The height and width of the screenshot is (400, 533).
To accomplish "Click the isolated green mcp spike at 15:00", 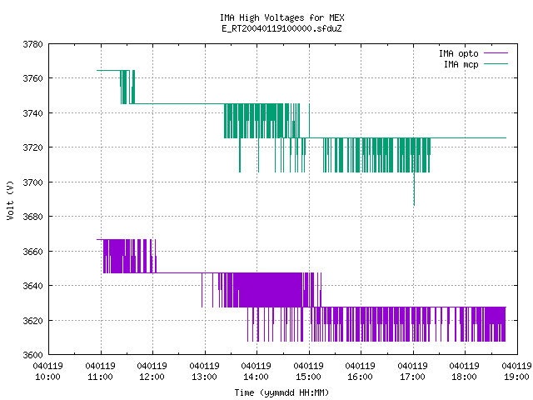I will click(309, 121).
